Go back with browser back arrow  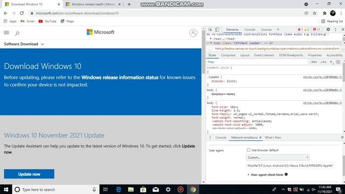5,13
